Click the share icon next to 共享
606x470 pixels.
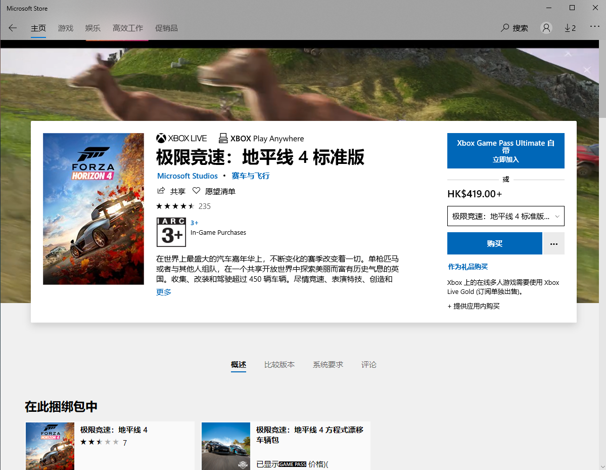point(161,191)
